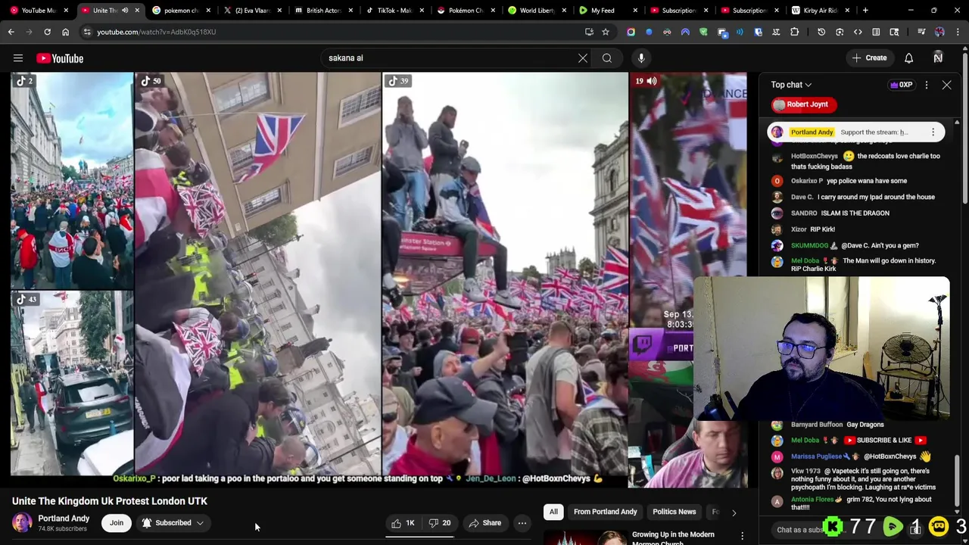Show more chips with the right chevron
The height and width of the screenshot is (545, 969).
[x=734, y=512]
